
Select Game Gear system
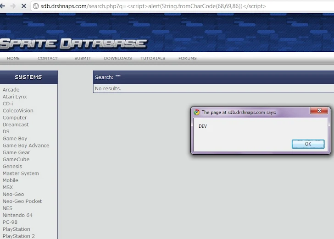point(16,152)
